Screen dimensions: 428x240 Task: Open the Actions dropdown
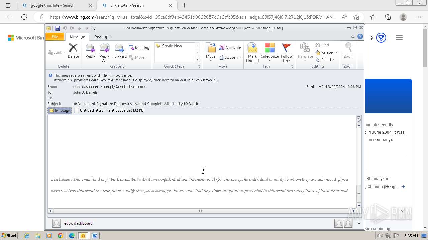(x=230, y=57)
